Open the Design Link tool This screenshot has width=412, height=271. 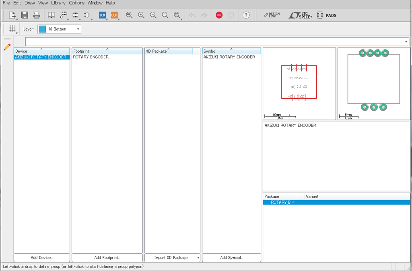[272, 15]
